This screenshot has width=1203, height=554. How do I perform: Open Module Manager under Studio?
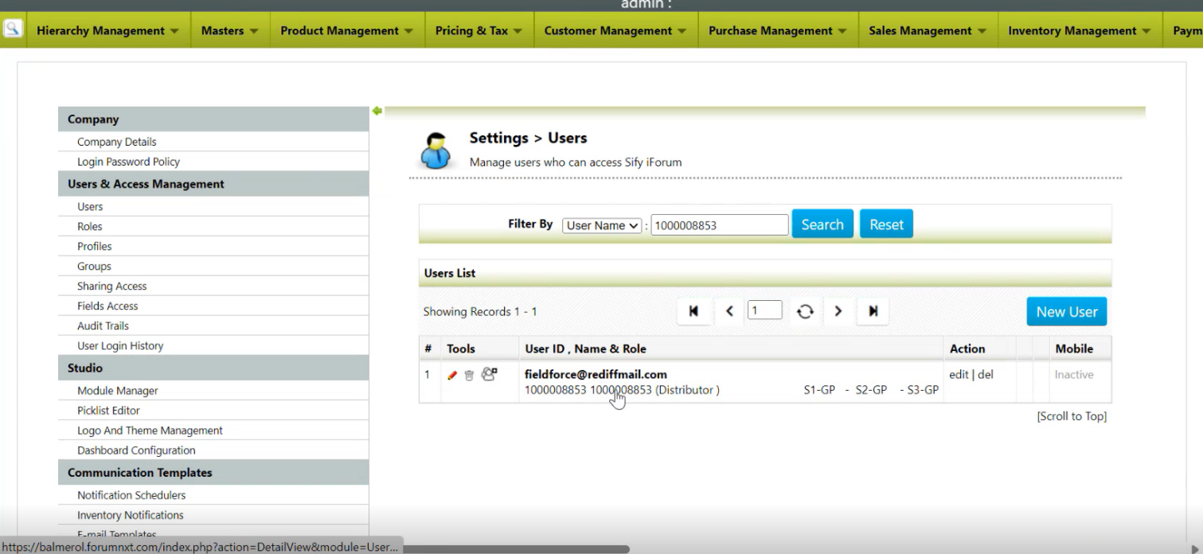(118, 391)
